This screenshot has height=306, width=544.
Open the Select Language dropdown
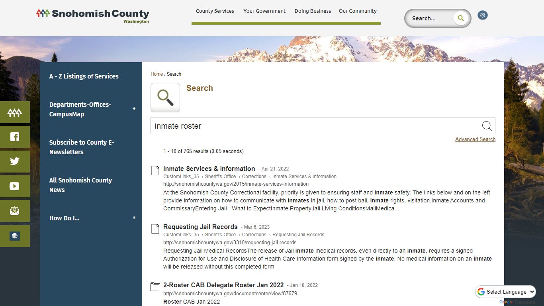[x=506, y=292]
